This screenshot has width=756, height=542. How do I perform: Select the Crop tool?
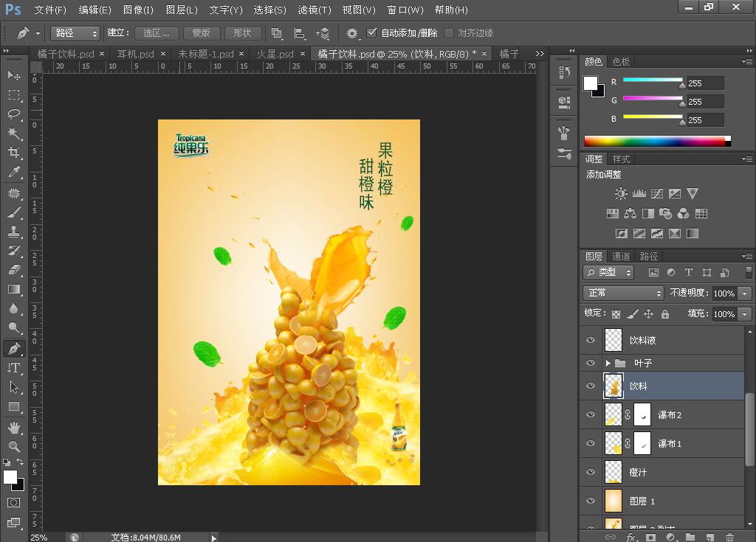(14, 153)
